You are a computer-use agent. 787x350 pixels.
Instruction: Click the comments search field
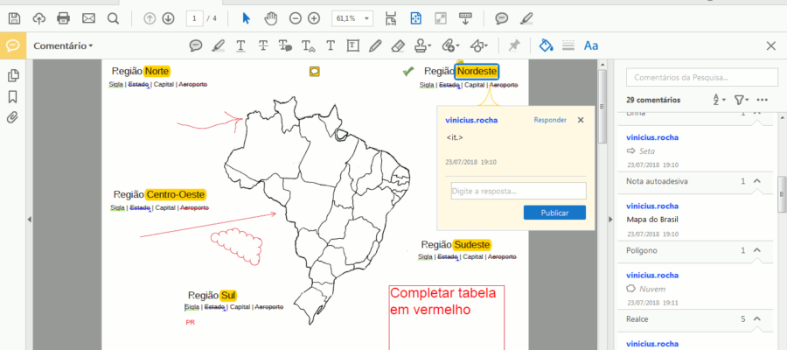point(701,78)
